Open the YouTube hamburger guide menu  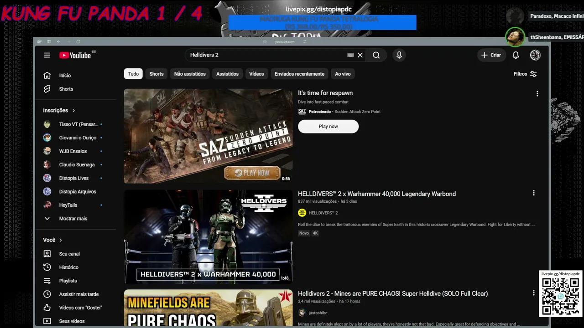pyautogui.click(x=47, y=55)
